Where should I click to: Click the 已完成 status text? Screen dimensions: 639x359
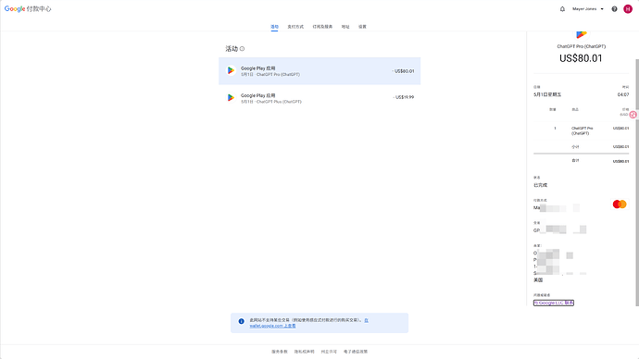coord(541,185)
